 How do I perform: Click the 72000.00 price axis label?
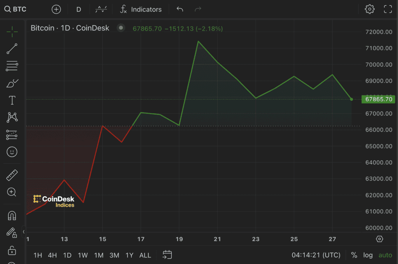(379, 32)
